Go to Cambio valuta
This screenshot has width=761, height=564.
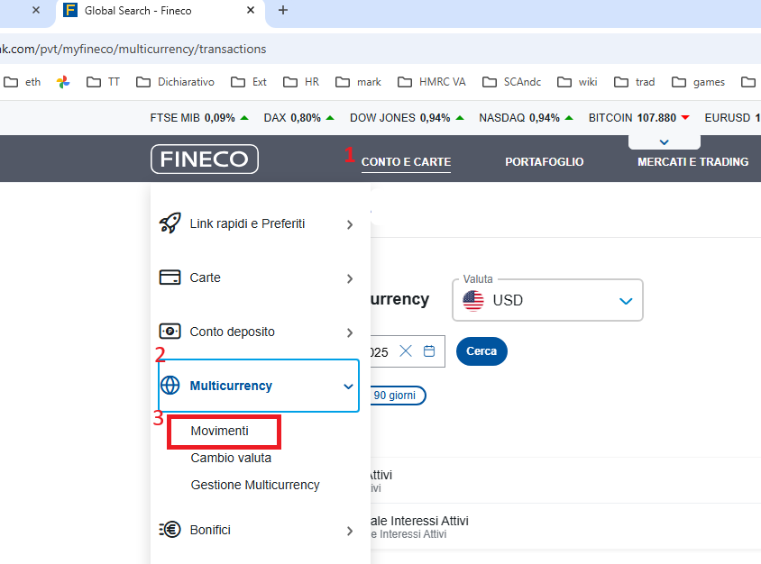click(231, 458)
